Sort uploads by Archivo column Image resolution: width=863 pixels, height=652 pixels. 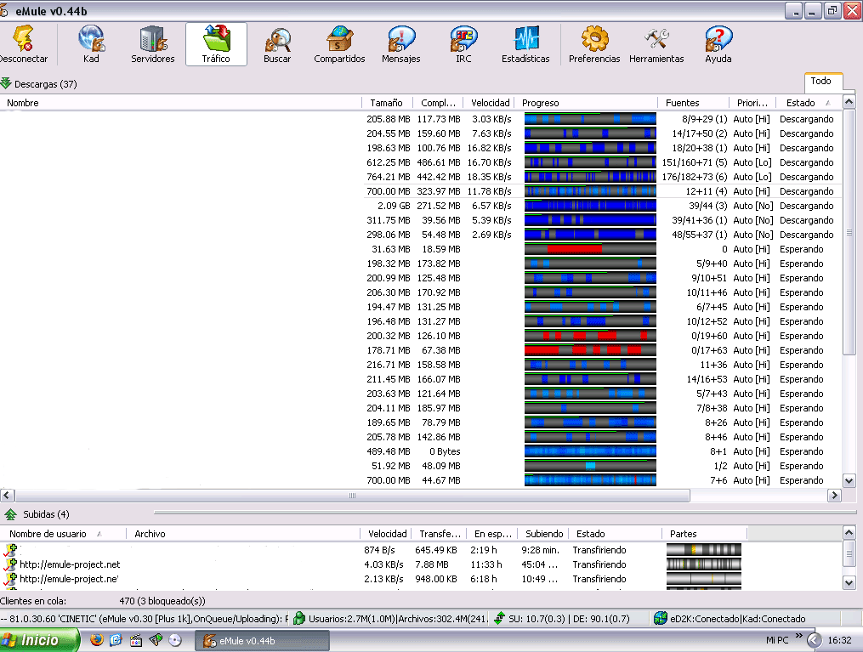click(243, 534)
